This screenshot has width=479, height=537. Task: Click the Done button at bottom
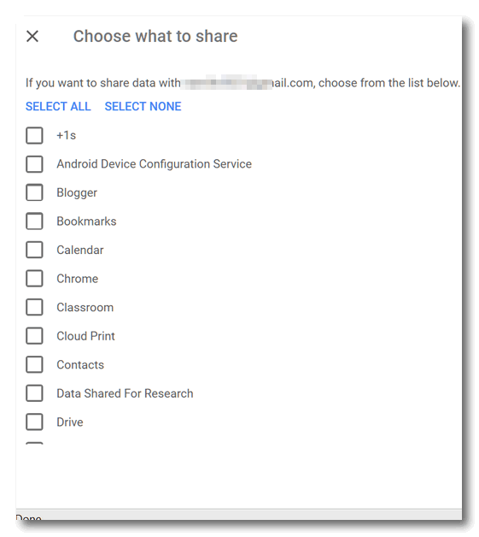tap(29, 517)
